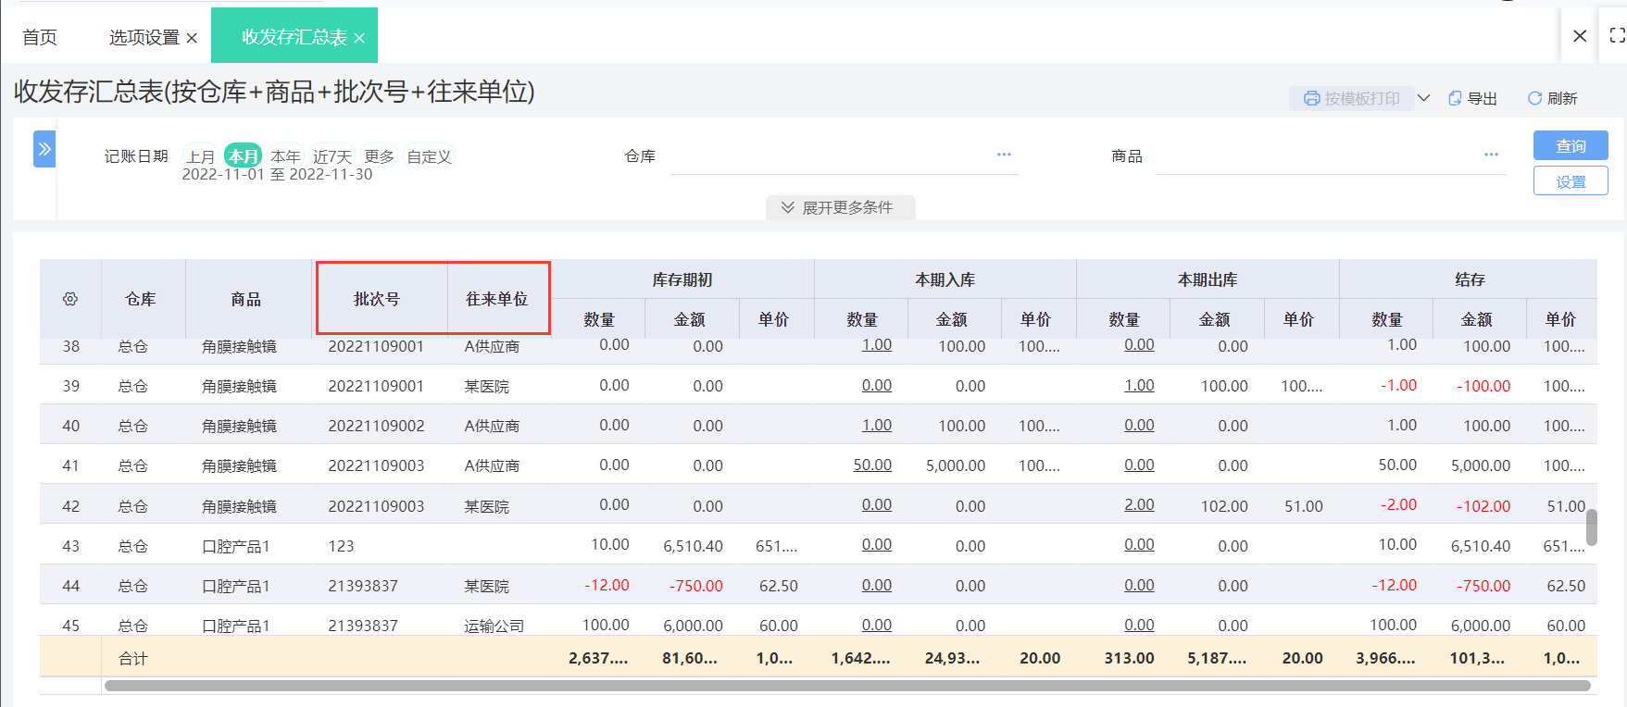Open dropdown arrow beside 按模板打印
Image resolution: width=1627 pixels, height=707 pixels.
pyautogui.click(x=1424, y=98)
